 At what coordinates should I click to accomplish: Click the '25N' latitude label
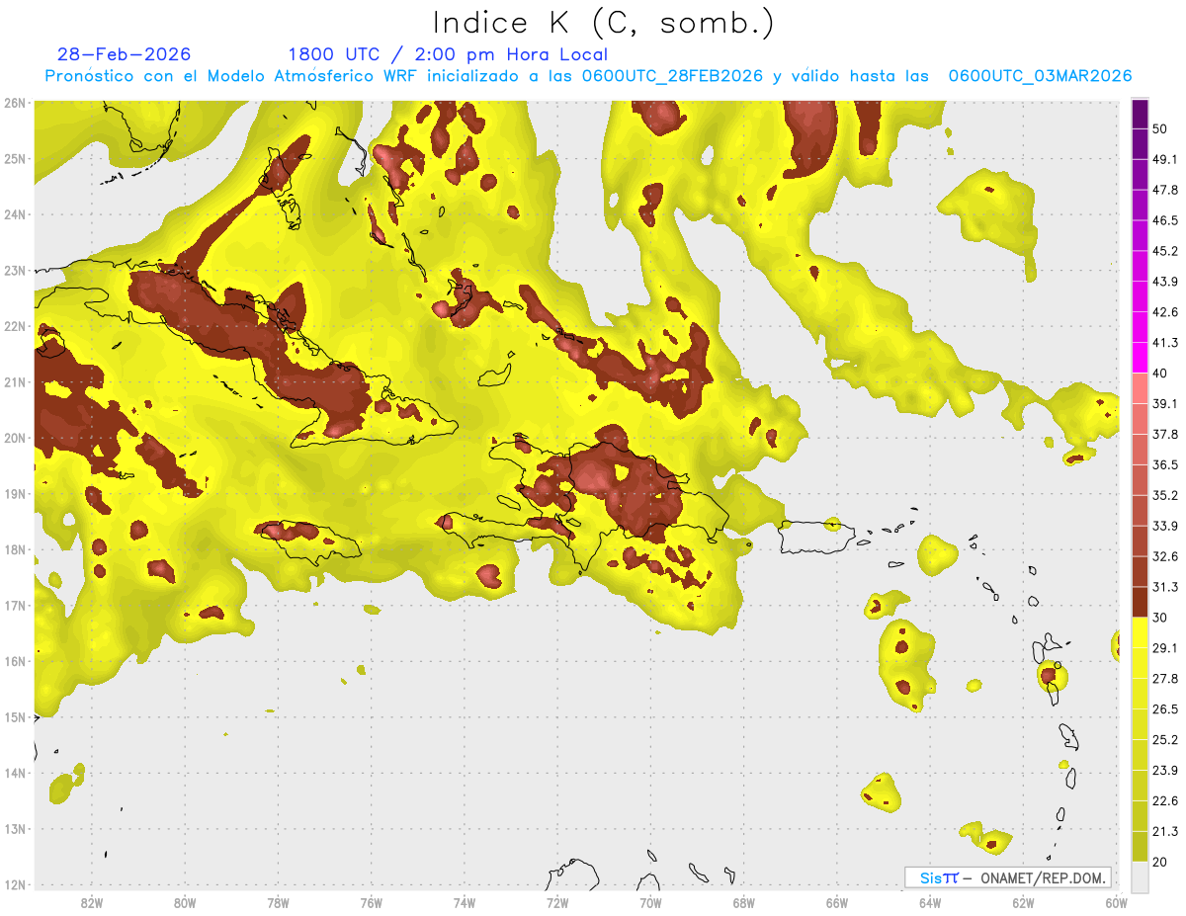click(15, 158)
